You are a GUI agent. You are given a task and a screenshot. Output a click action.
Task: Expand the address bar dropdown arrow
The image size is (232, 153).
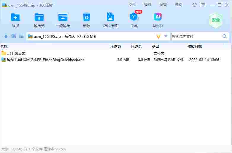coord(166,36)
